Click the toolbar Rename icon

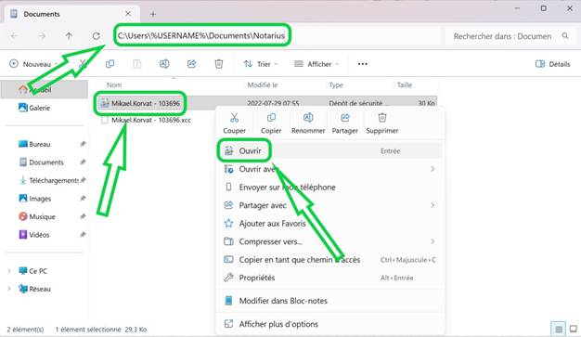pyautogui.click(x=164, y=64)
